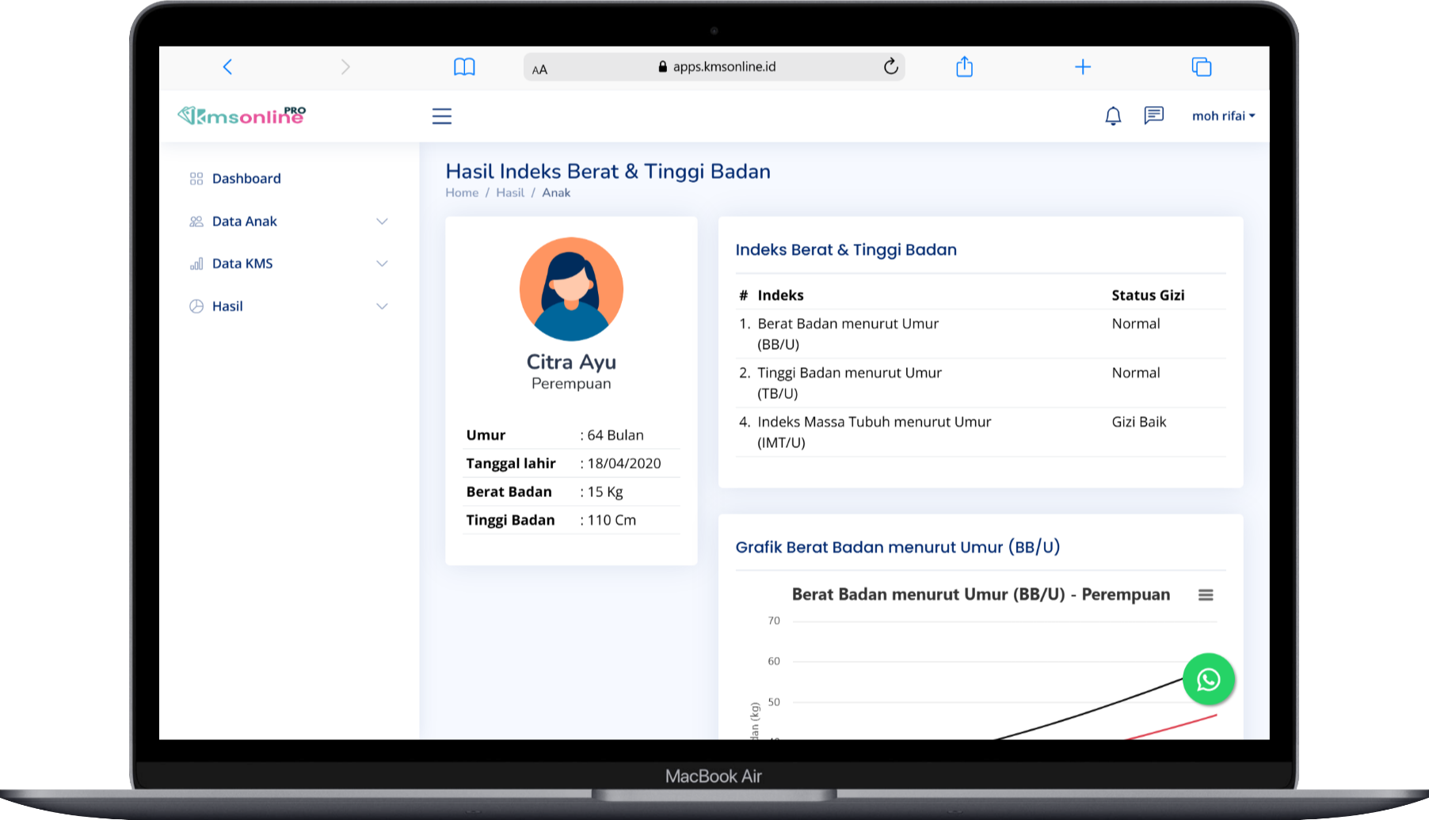The height and width of the screenshot is (820, 1429).
Task: Toggle the sidebar hamburger menu
Action: click(x=442, y=116)
